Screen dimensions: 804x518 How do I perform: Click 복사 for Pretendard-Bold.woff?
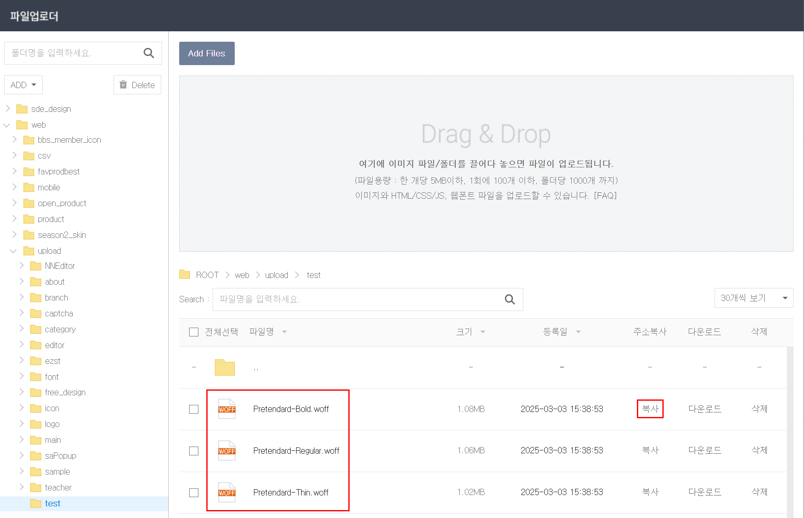point(650,409)
